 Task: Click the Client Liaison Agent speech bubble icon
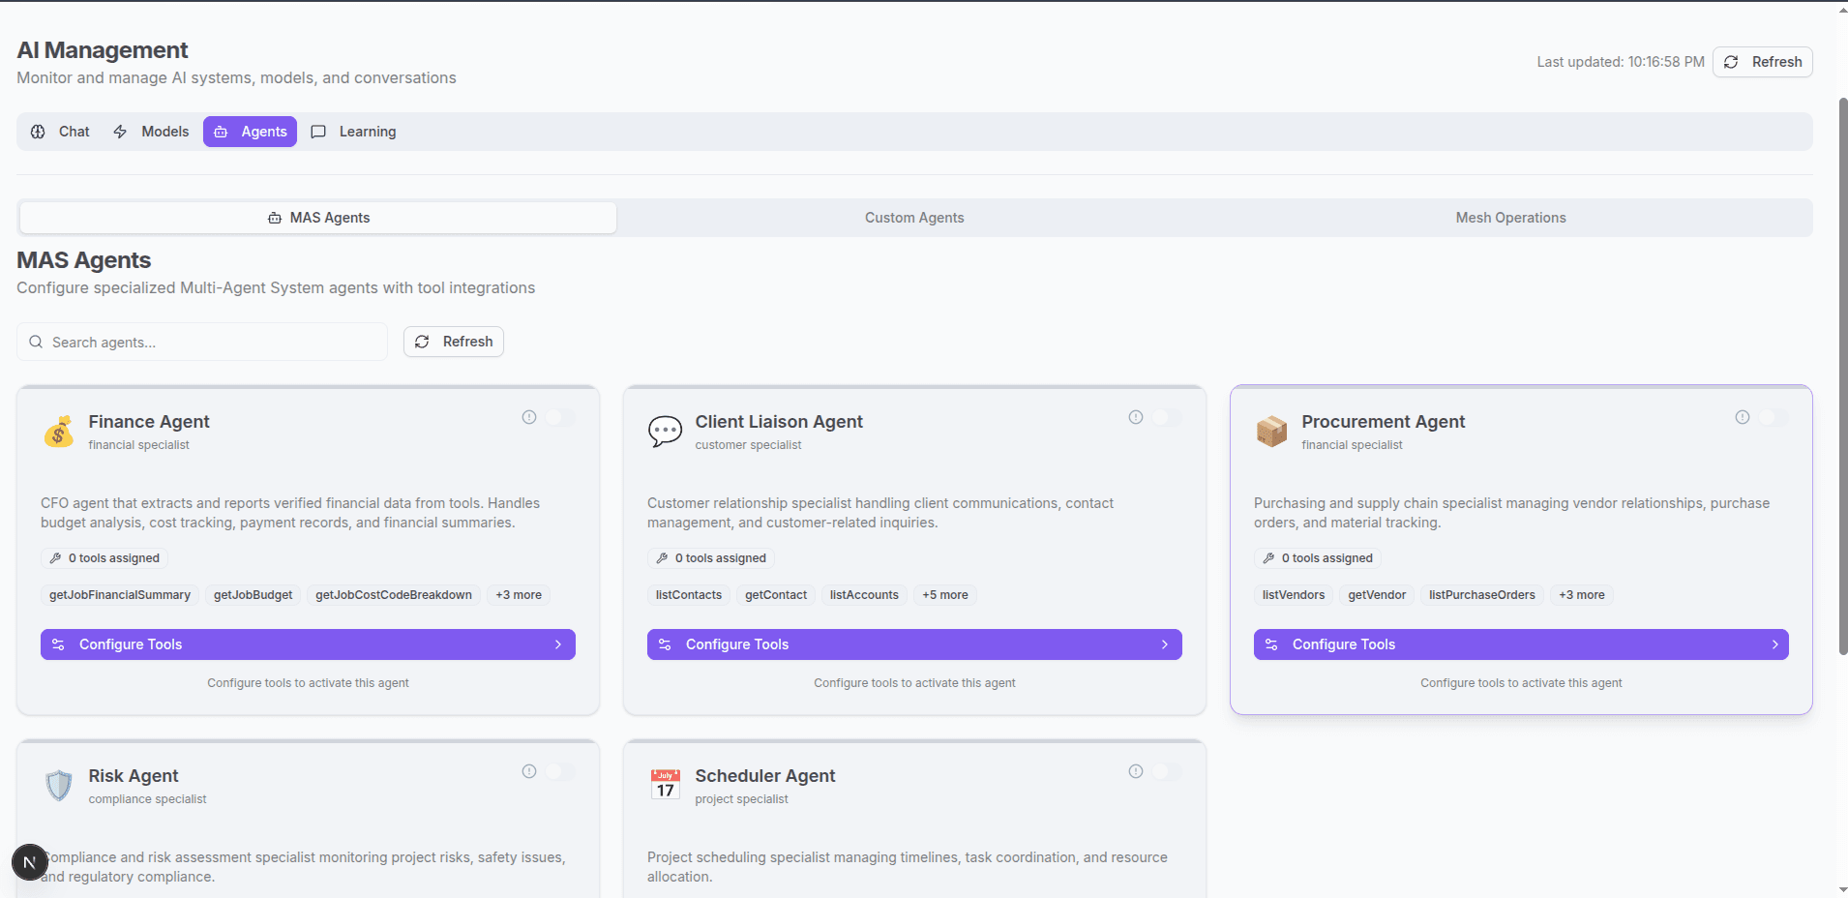coord(665,432)
